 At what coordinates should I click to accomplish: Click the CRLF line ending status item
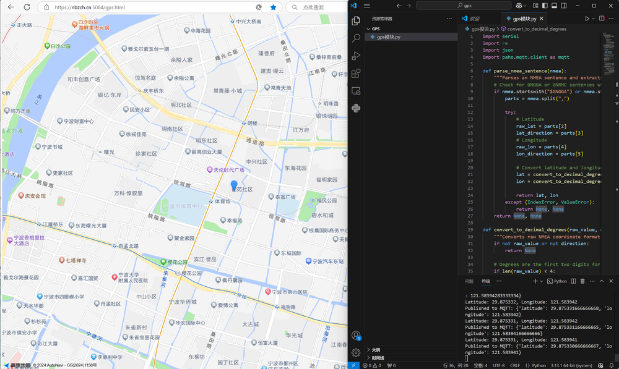point(515,365)
